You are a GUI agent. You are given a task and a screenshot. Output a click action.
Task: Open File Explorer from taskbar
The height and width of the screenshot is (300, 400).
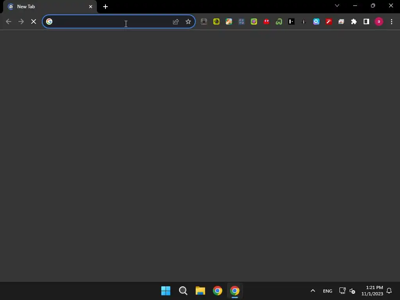[200, 291]
